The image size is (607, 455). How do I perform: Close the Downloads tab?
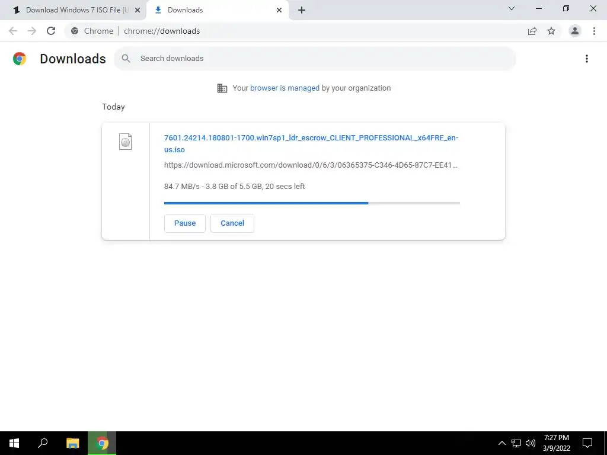[279, 10]
